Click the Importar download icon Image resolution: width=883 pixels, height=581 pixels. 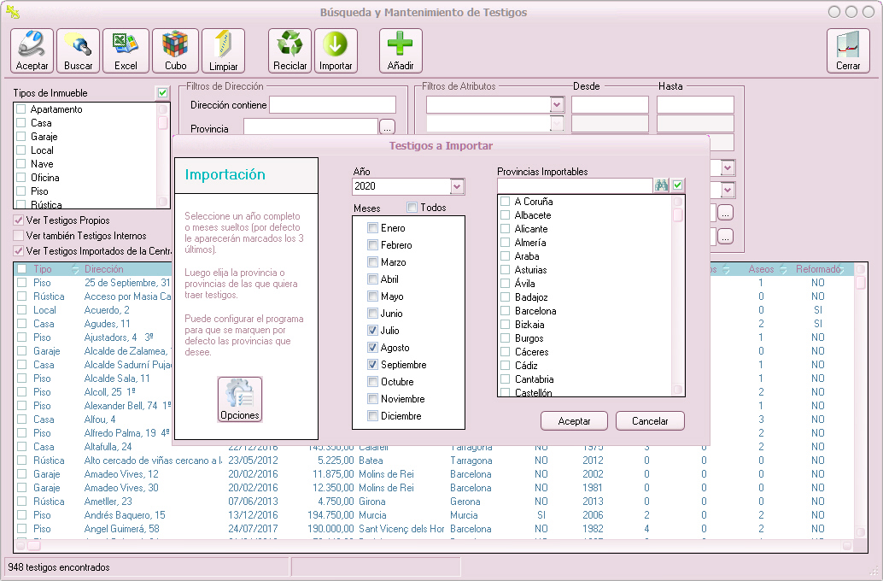click(x=336, y=50)
